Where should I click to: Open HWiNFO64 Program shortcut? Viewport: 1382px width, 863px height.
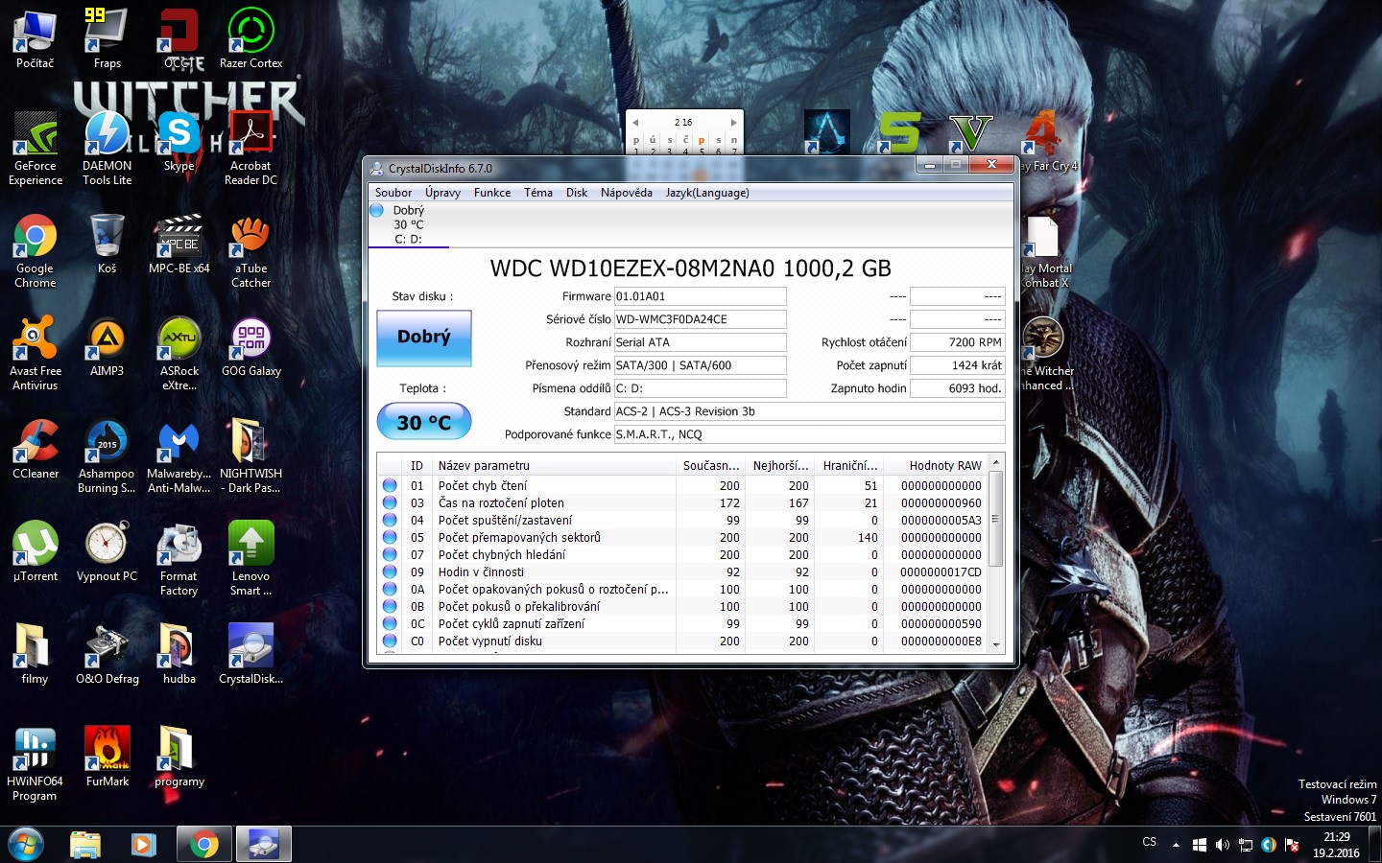pos(36,763)
